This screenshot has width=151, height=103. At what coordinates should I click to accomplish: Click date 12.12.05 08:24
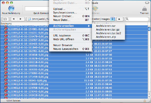click(x=103, y=62)
